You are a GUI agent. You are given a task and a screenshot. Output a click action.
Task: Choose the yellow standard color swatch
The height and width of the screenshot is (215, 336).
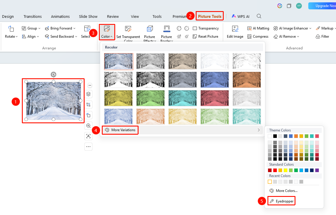point(286,170)
